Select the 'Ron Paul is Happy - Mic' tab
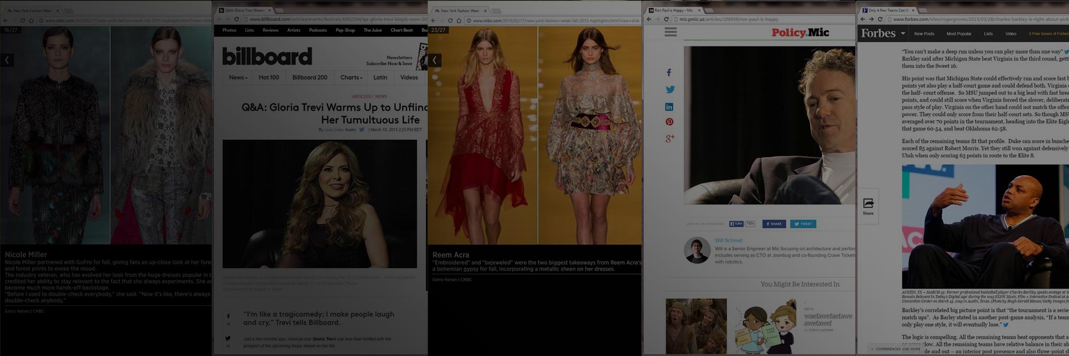Image resolution: width=1069 pixels, height=356 pixels. (674, 10)
